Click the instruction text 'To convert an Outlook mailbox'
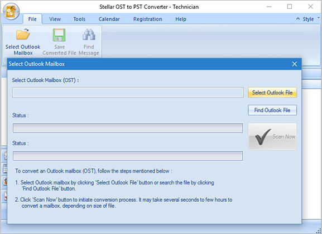The width and height of the screenshot is (322, 234). (94, 171)
